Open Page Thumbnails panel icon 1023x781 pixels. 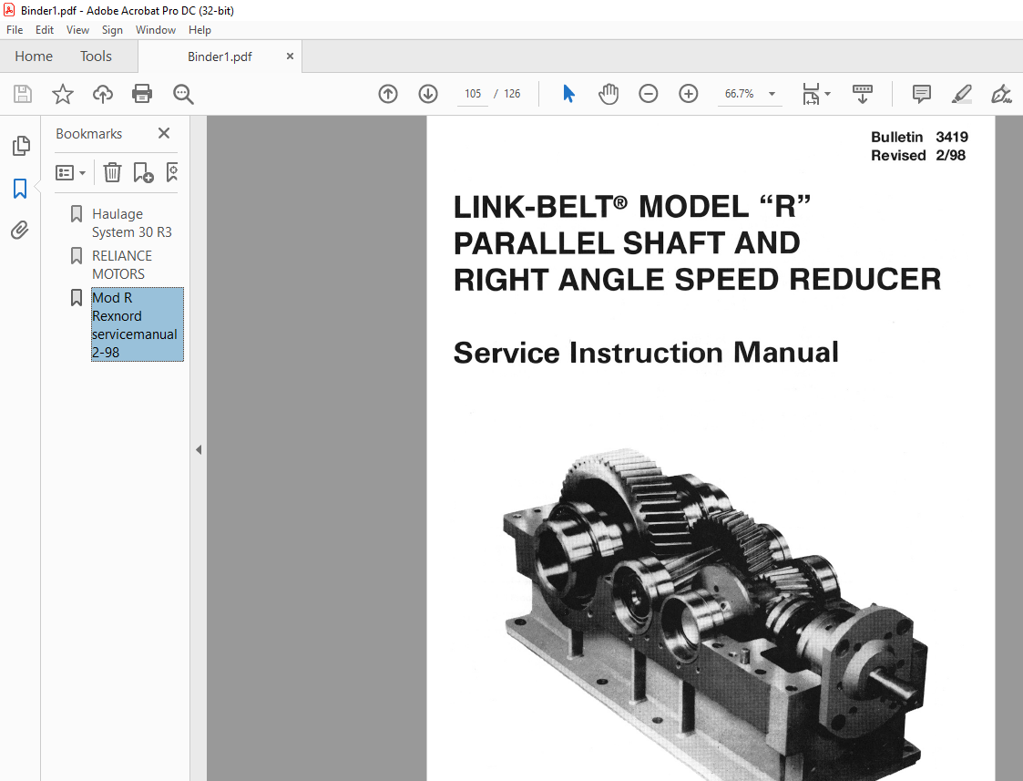[21, 146]
